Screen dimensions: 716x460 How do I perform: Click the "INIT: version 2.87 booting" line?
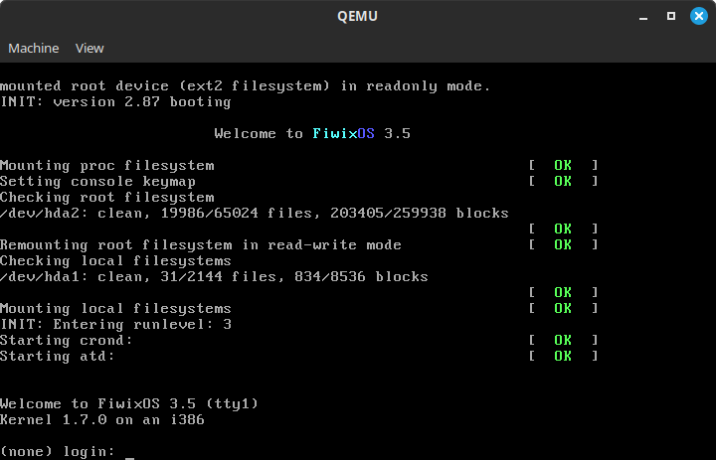click(115, 101)
